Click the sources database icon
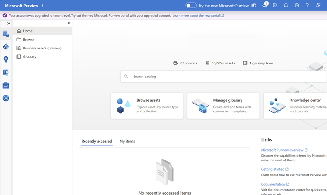The image size is (327, 195). point(176,63)
